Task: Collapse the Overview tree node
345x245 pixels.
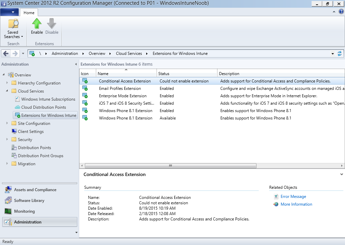Action: click(x=3, y=74)
